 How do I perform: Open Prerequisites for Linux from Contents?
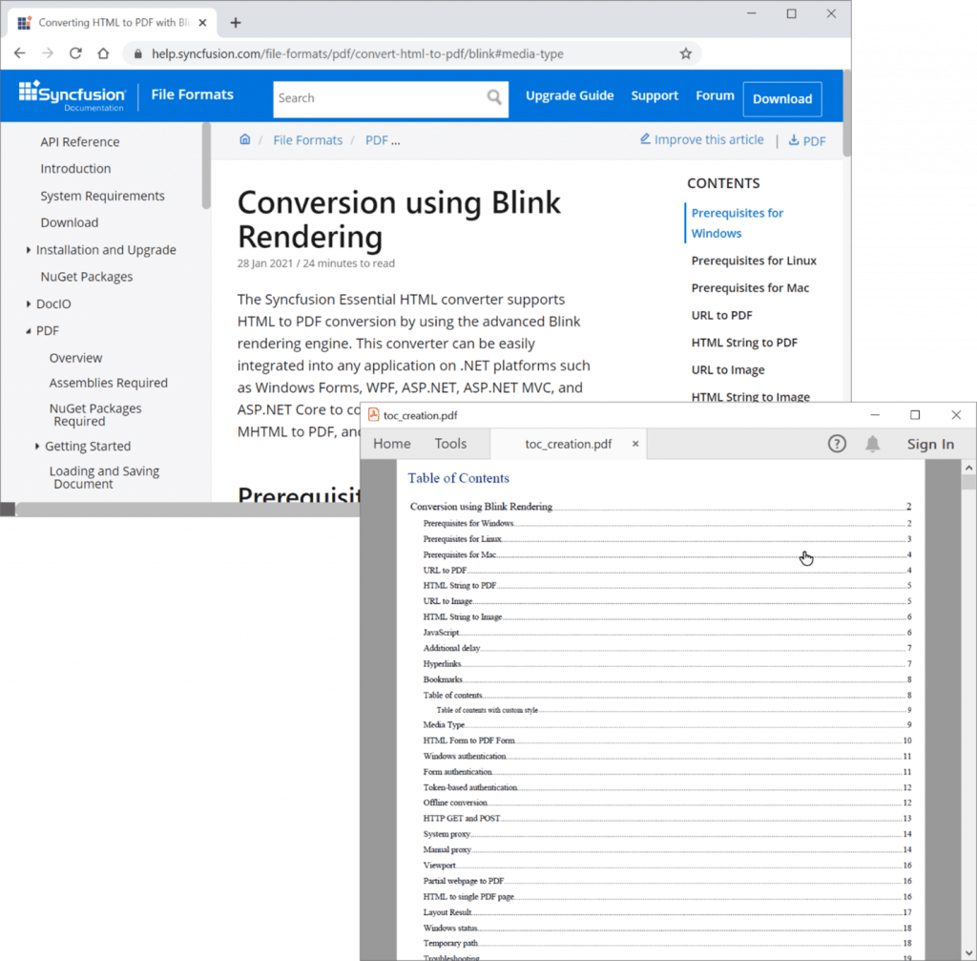[754, 260]
